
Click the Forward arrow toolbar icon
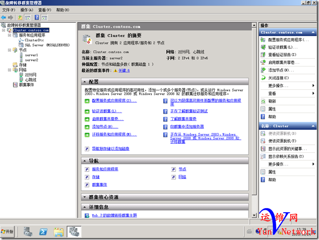click(10, 17)
